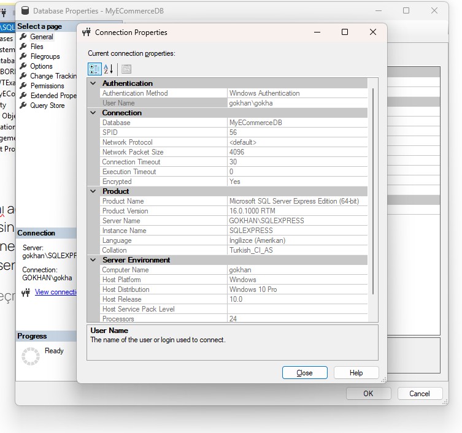
Task: Collapse the Server Environment category
Action: pyautogui.click(x=94, y=260)
